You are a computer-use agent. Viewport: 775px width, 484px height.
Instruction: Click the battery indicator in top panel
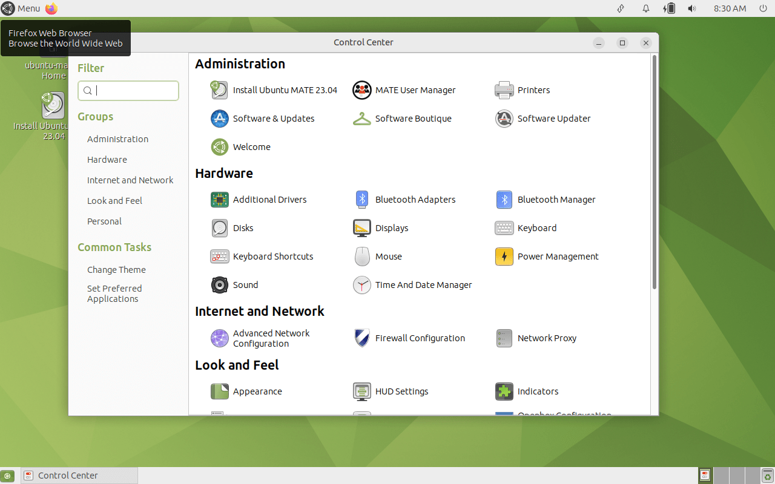pyautogui.click(x=669, y=8)
